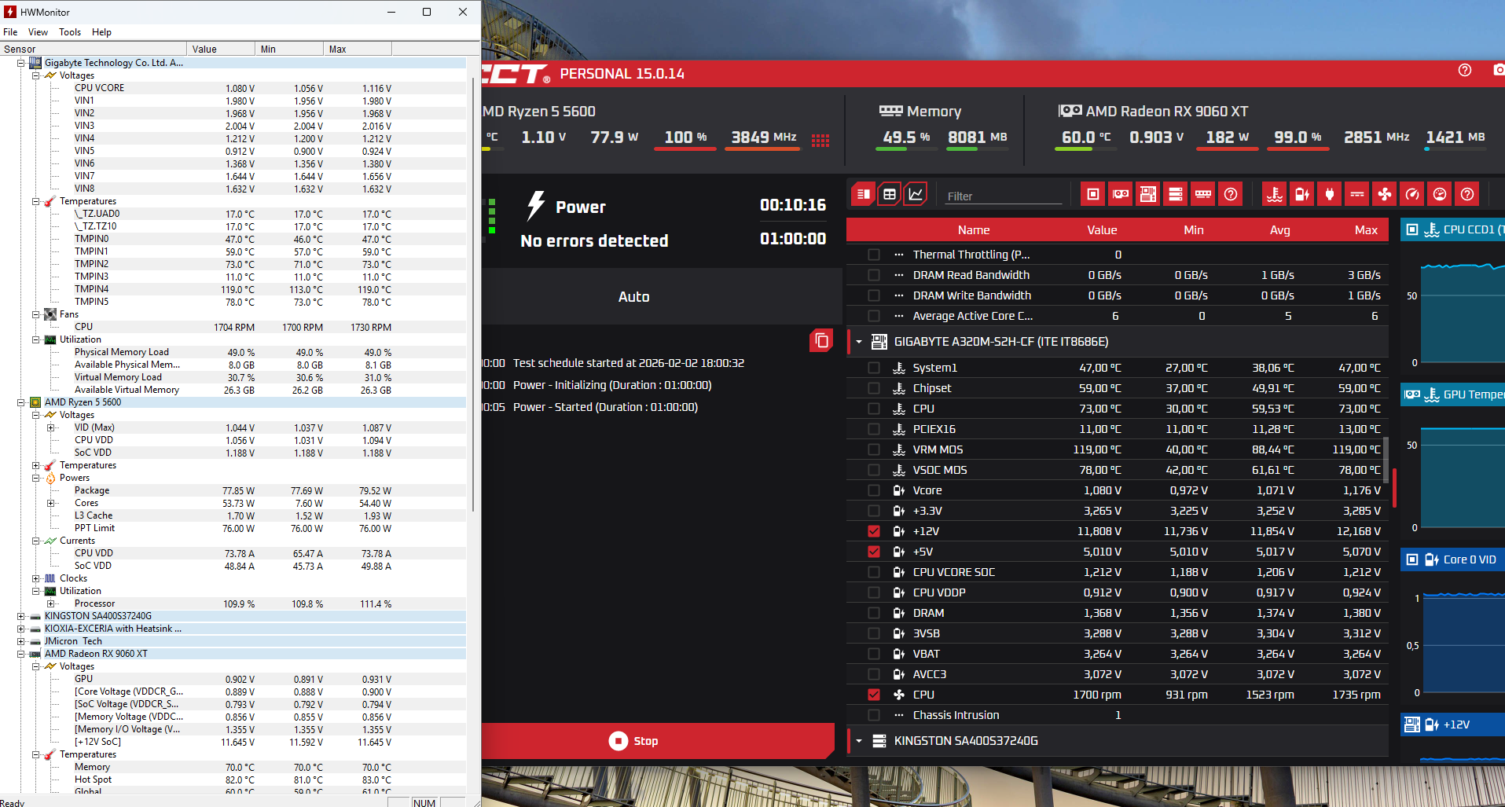Viewport: 1505px width, 807px height.
Task: Open the File menu in HWMonitor
Action: (10, 32)
